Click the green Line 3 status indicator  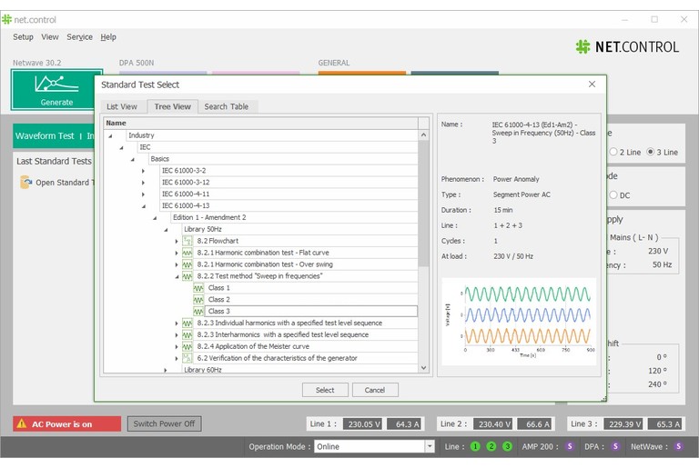pos(507,446)
